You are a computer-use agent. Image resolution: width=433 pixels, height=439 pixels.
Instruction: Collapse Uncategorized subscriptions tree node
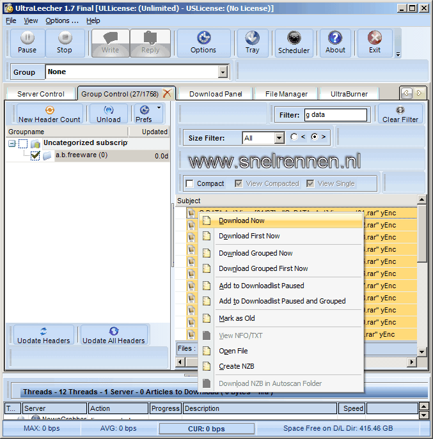(x=12, y=144)
